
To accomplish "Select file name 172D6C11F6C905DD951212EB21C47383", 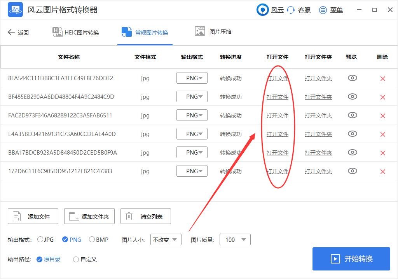I will 60,171.
